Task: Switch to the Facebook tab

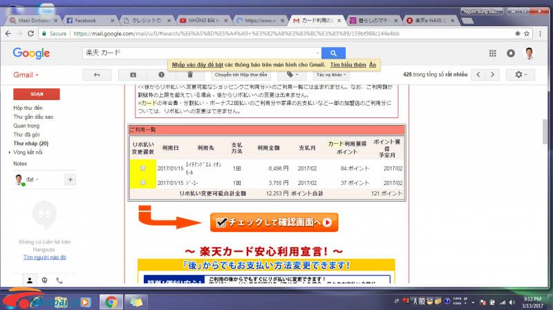Action: pos(90,21)
